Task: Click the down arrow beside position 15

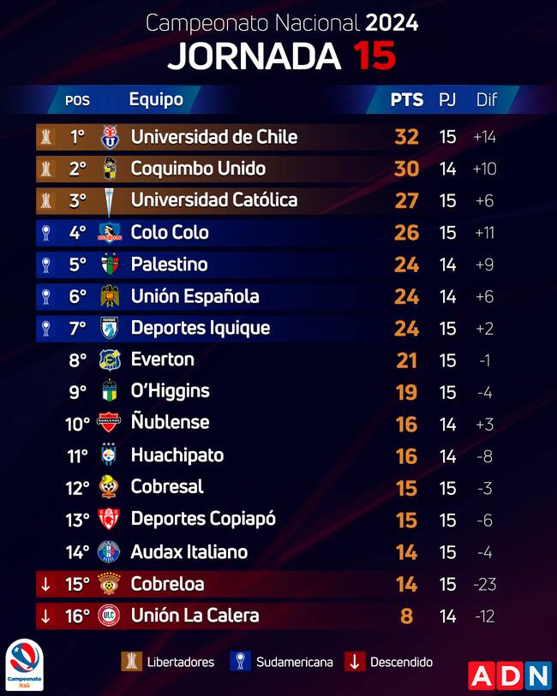Action: click(45, 584)
